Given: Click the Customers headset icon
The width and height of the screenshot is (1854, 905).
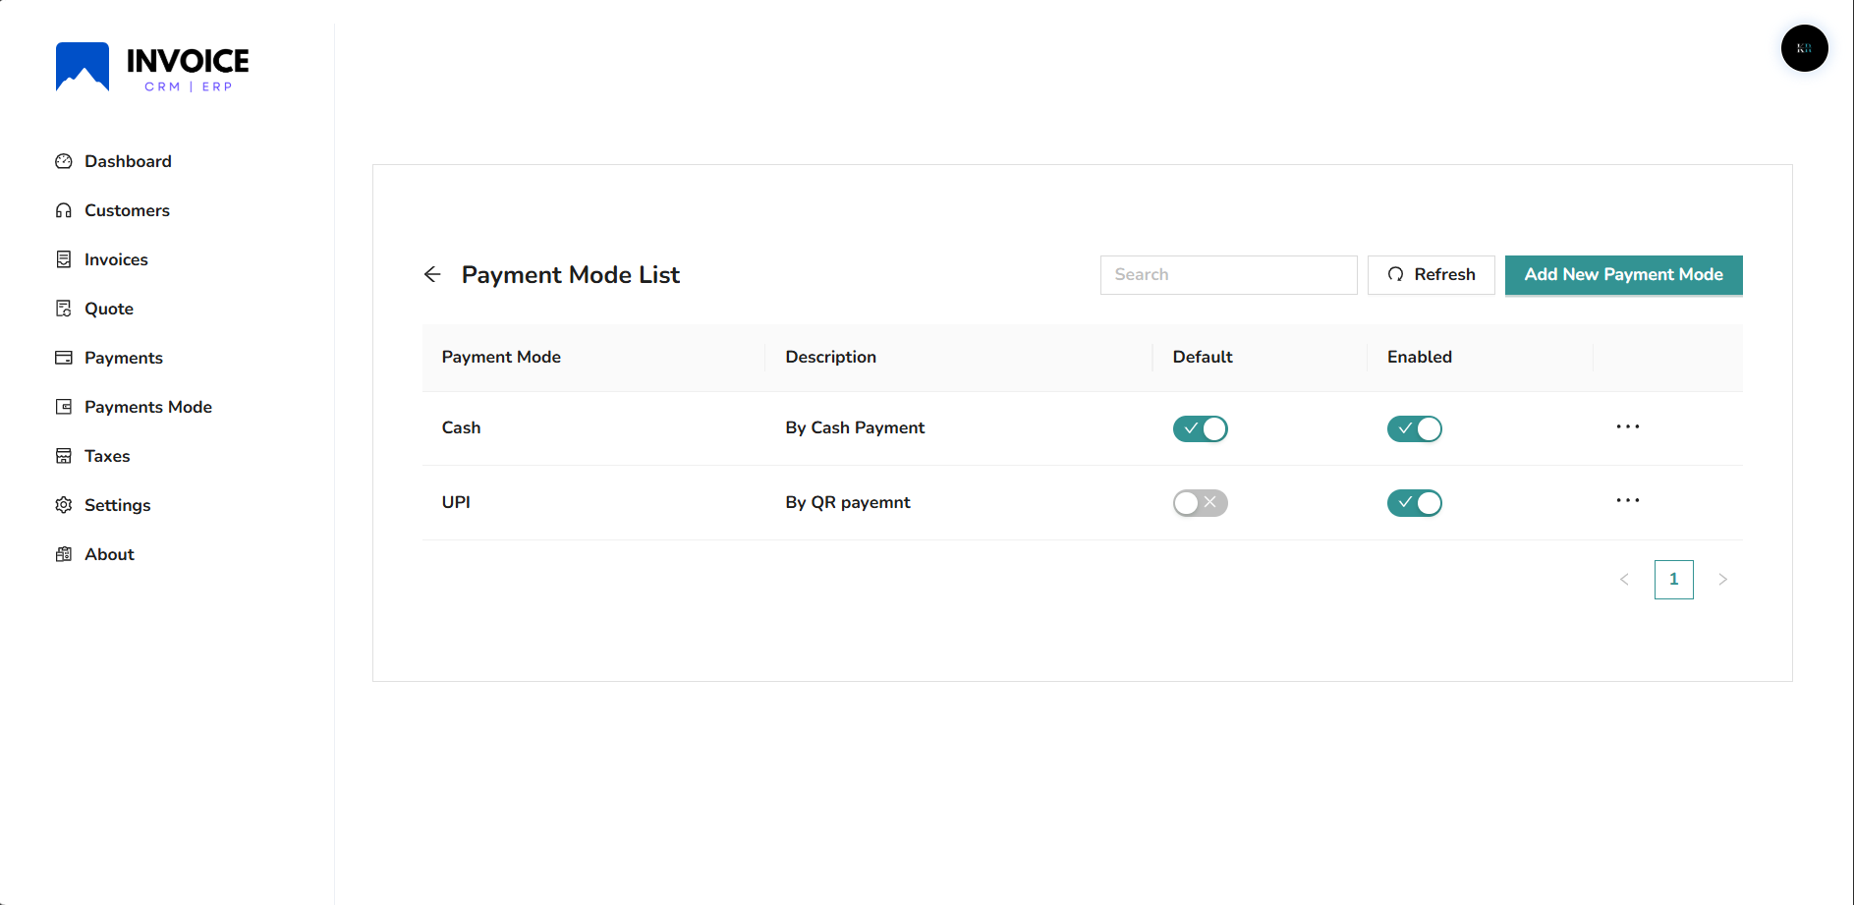Looking at the screenshot, I should 64,210.
